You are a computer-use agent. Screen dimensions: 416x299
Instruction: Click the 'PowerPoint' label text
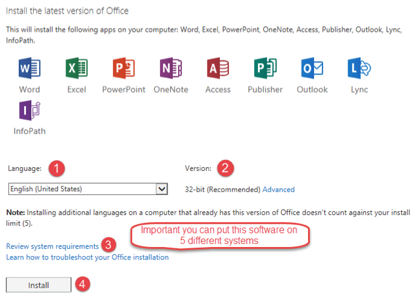point(123,90)
